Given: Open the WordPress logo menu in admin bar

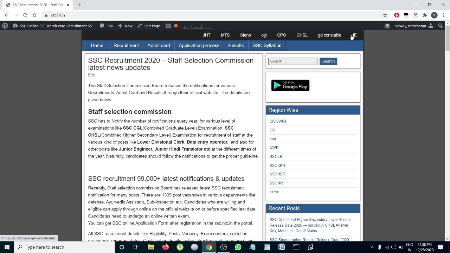Looking at the screenshot, I should pos(5,26).
